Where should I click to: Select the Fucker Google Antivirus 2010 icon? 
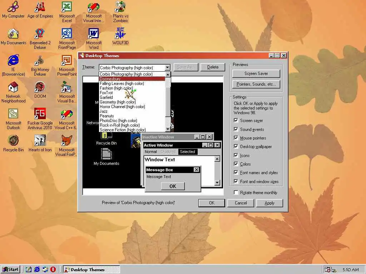pos(40,119)
